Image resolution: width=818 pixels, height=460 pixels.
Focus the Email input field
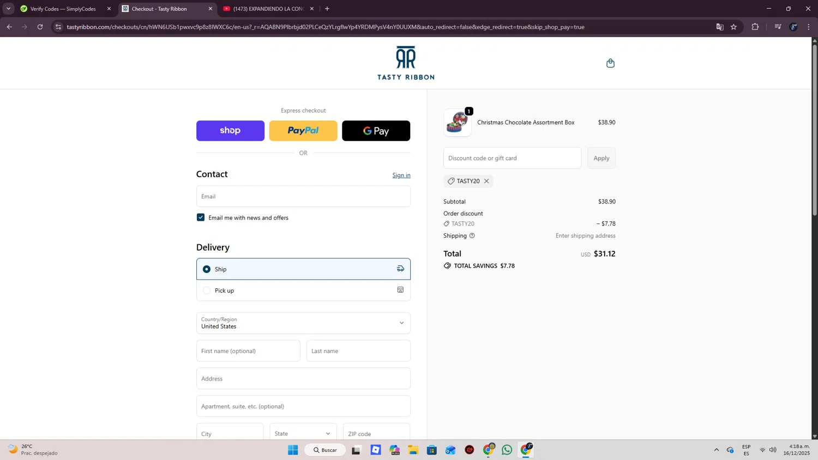click(x=303, y=196)
